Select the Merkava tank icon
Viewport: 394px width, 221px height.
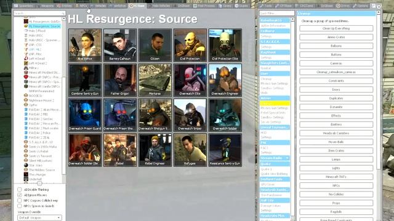[155, 80]
